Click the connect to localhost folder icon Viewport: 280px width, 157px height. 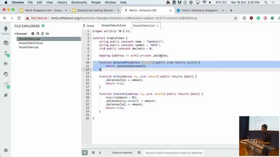47,34
